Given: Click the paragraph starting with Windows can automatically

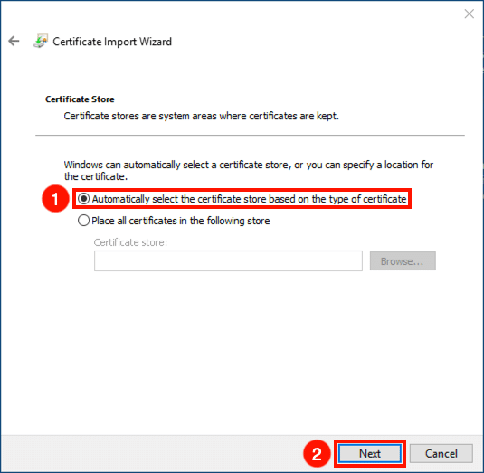Looking at the screenshot, I should pyautogui.click(x=249, y=170).
